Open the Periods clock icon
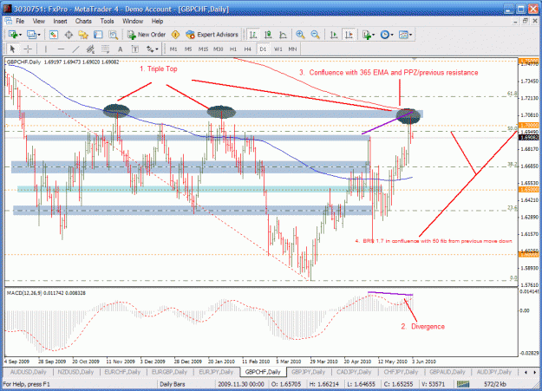Screen dimensions: 542x391 384,35
